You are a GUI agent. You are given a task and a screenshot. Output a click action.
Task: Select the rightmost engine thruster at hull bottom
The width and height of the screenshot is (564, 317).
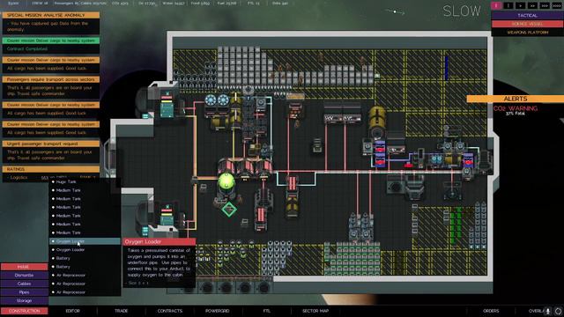pyautogui.click(x=263, y=288)
